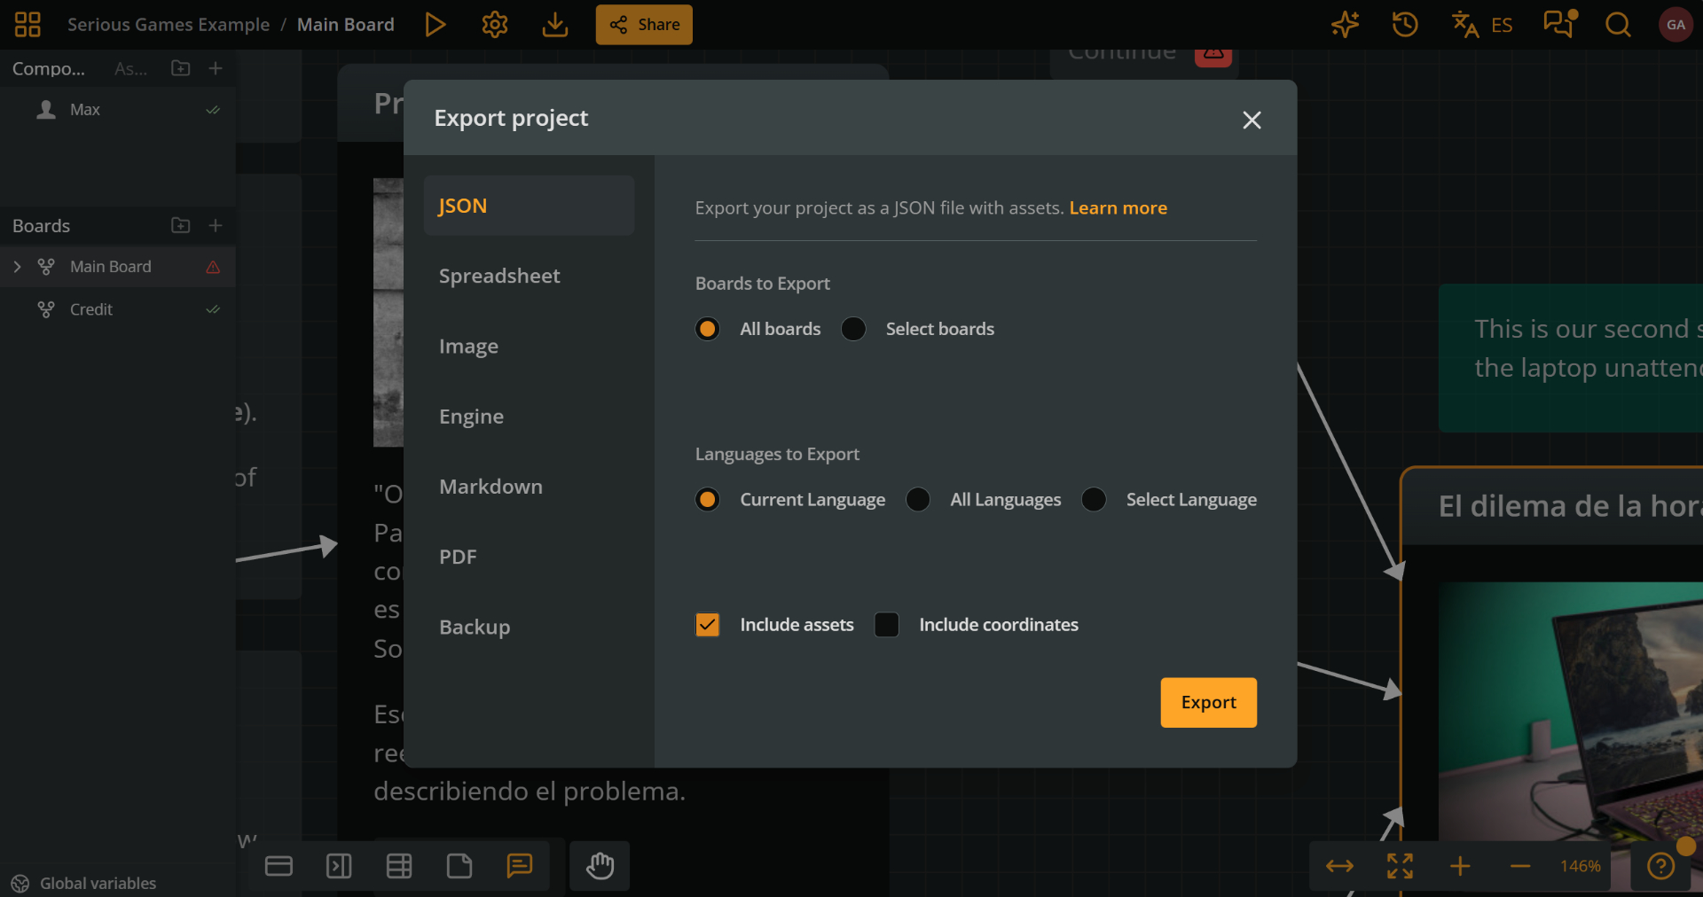Screen dimensions: 1703x897
Task: Click the Export button
Action: pyautogui.click(x=1208, y=702)
